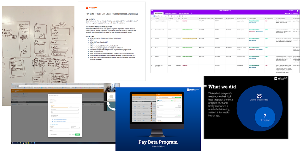This screenshot has width=303, height=151.
Task: Click the Add Attachment (Optional) link
Action: coord(59,121)
